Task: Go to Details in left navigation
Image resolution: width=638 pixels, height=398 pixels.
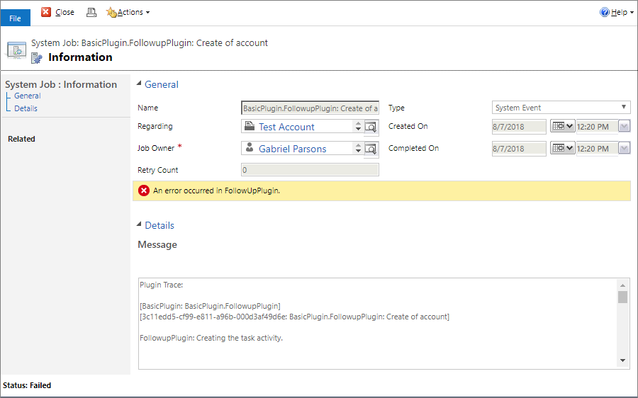Action: coord(26,108)
